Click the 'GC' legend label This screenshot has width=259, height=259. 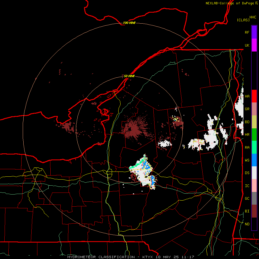(x=247, y=198)
